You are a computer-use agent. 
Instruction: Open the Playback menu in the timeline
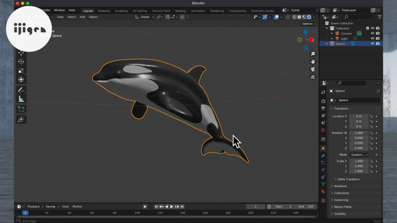tap(35, 207)
